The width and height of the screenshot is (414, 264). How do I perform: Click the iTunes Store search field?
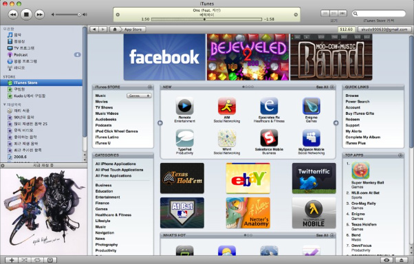point(379,14)
